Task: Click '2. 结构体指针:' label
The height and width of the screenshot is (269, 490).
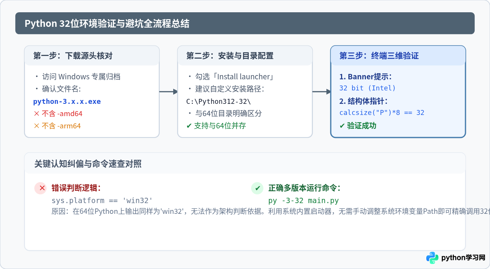Action: pos(363,101)
